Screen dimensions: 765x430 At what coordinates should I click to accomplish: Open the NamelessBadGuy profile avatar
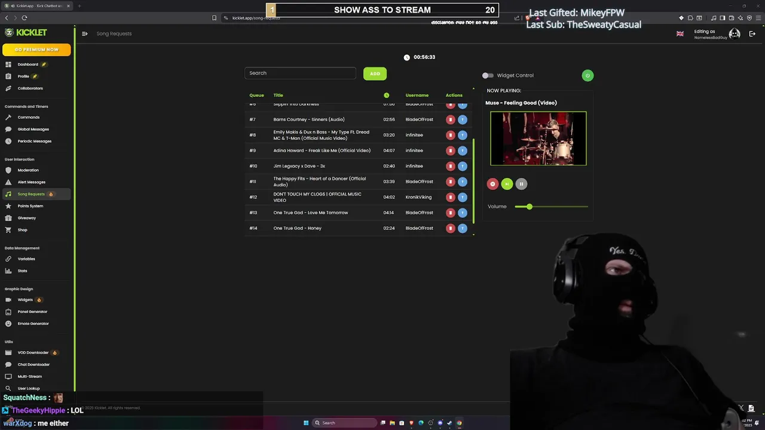(735, 33)
